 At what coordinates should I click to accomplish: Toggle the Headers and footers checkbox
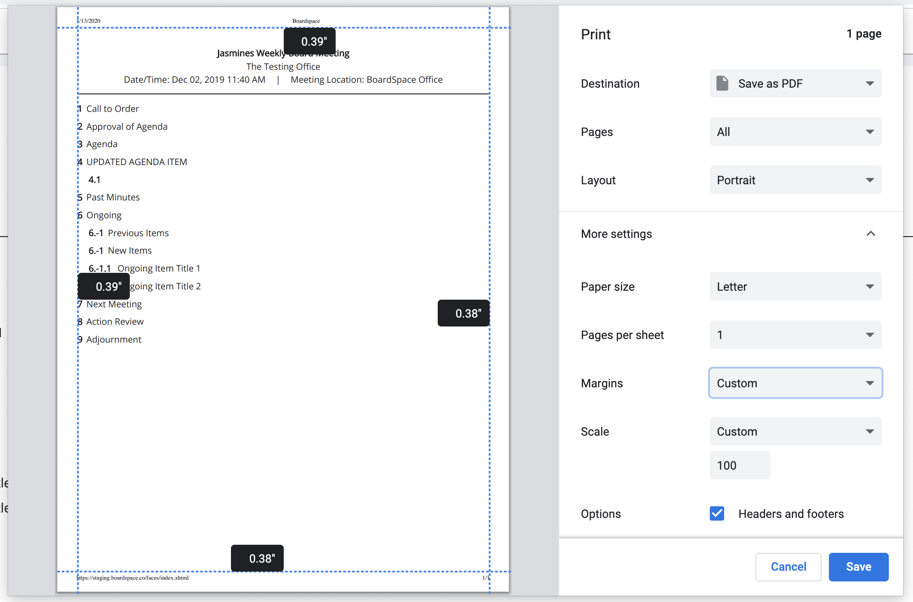tap(717, 513)
